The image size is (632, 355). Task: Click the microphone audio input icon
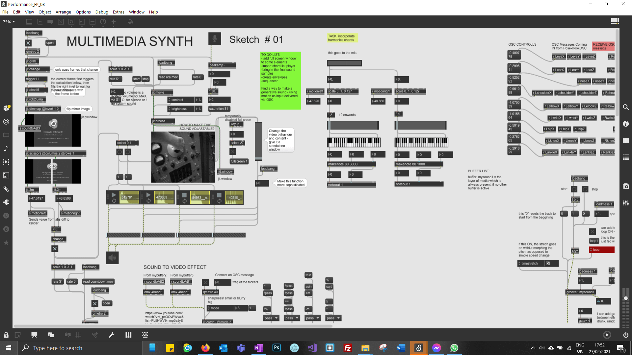(215, 39)
